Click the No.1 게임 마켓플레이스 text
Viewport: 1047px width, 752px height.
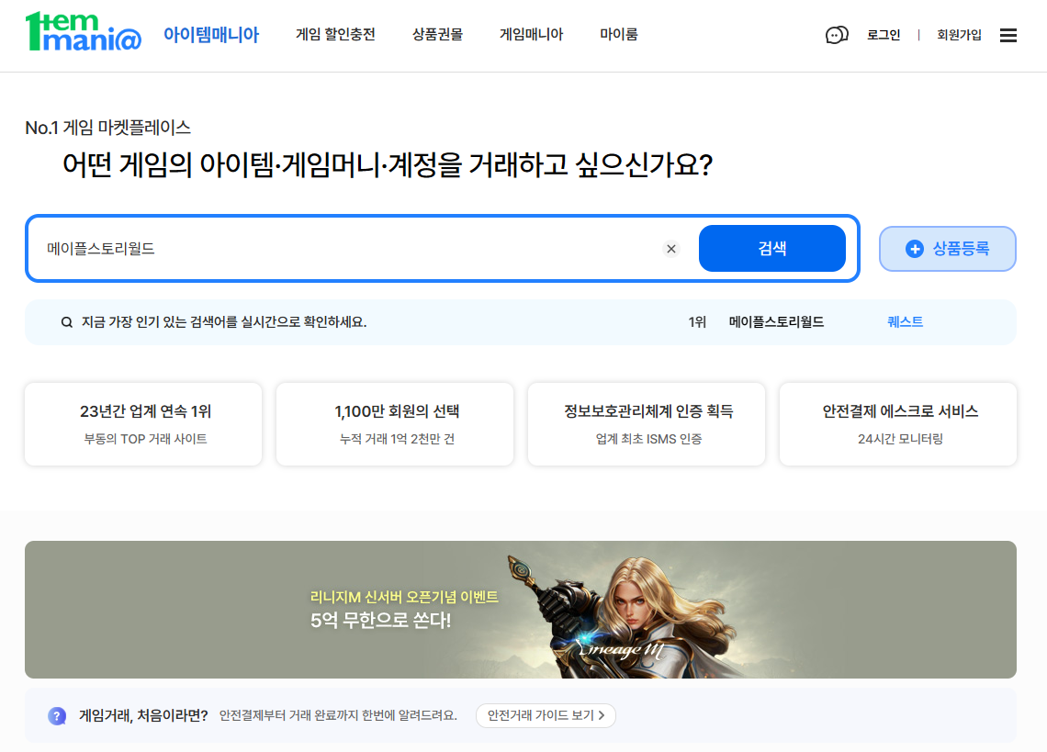click(107, 128)
